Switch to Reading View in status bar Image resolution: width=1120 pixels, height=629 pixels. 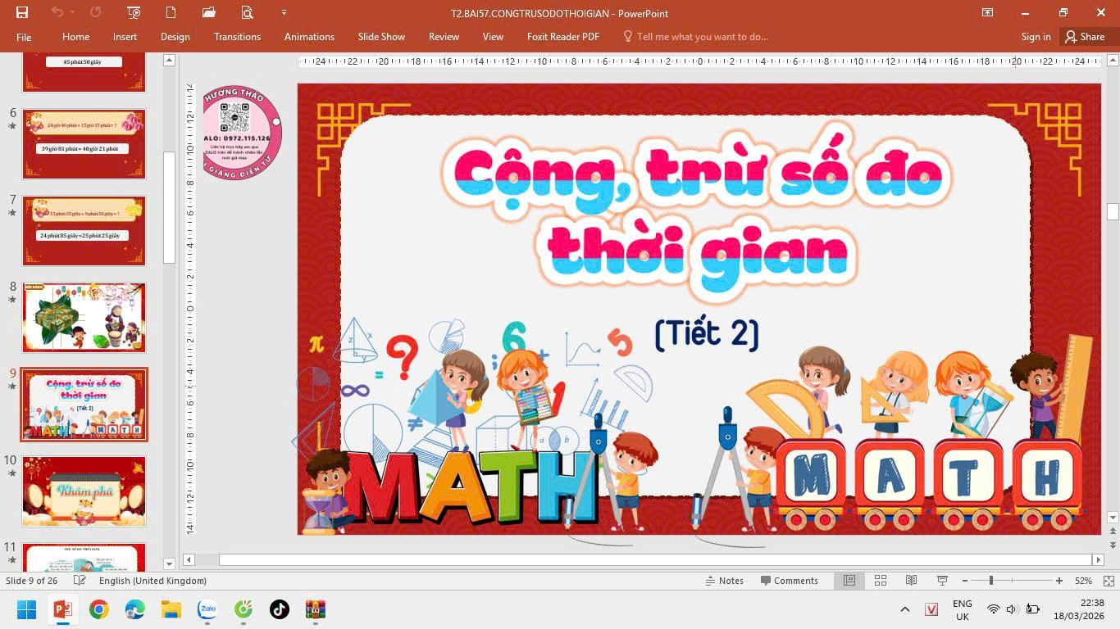point(911,581)
